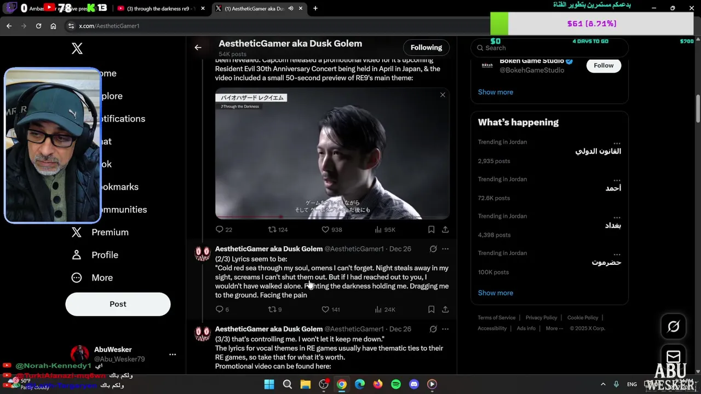Open Terms of Service link
701x394 pixels.
pyautogui.click(x=496, y=317)
